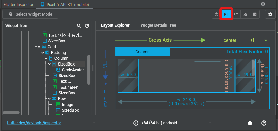Open the Layout Explorer tab
The height and width of the screenshot is (131, 278).
(115, 25)
